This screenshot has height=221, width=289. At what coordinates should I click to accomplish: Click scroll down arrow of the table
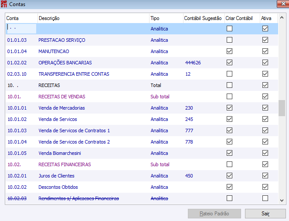pos(282,201)
